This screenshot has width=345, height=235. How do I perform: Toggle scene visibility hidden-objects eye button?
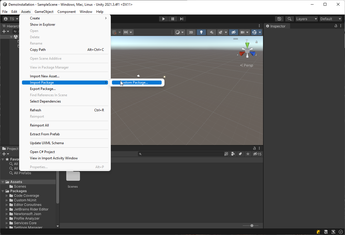point(233,32)
